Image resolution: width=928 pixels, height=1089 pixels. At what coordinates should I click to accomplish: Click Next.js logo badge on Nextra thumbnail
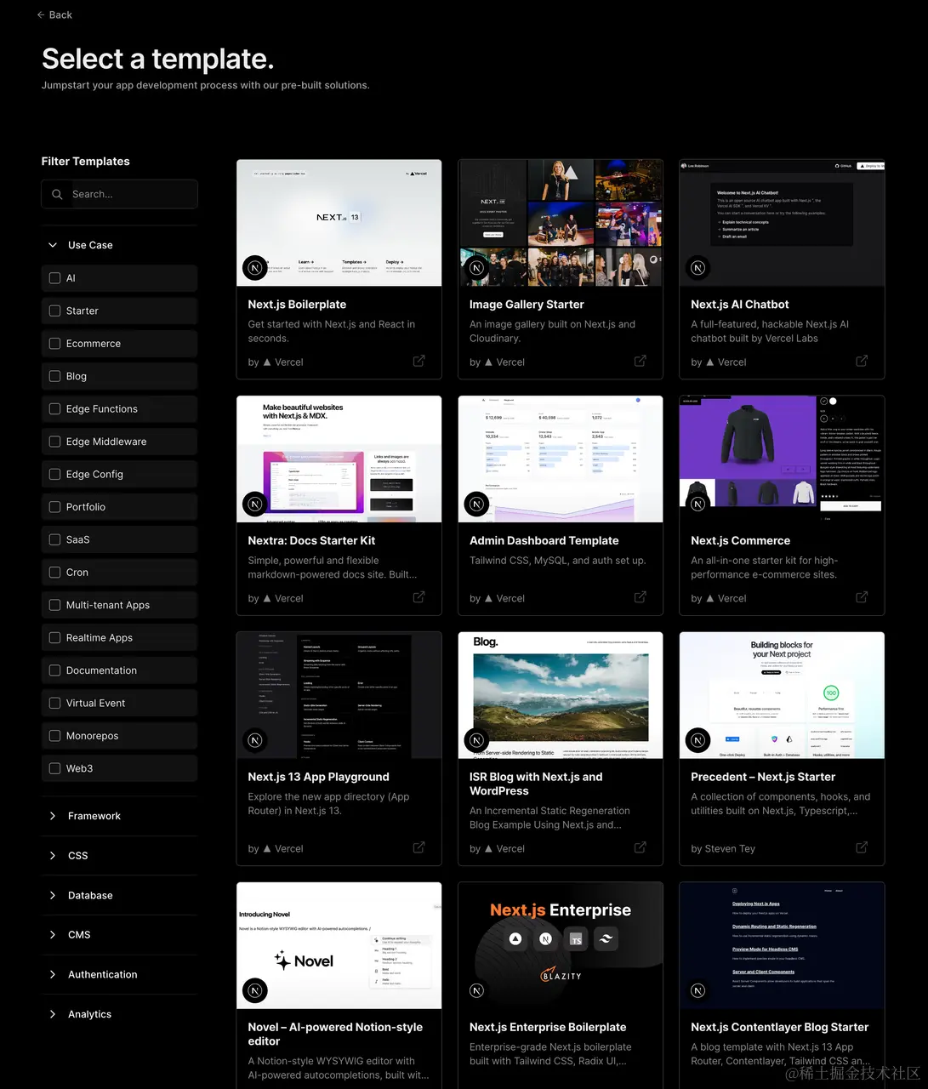255,504
